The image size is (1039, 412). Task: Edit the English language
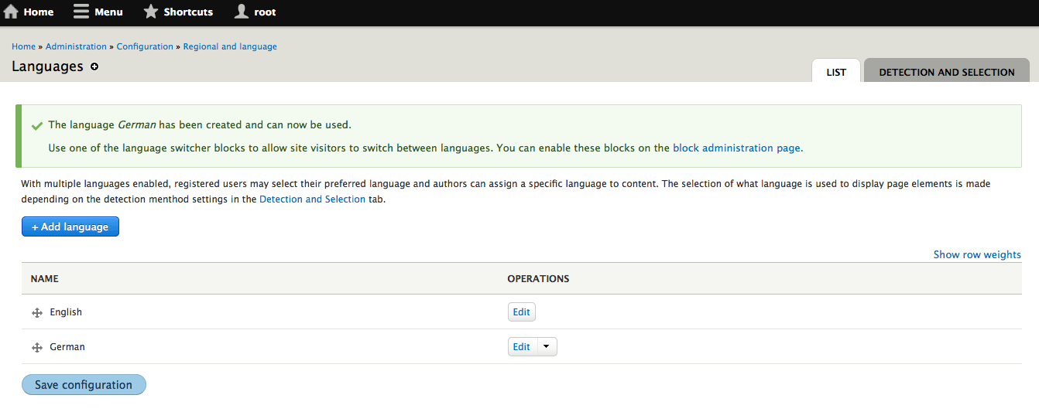(x=521, y=312)
